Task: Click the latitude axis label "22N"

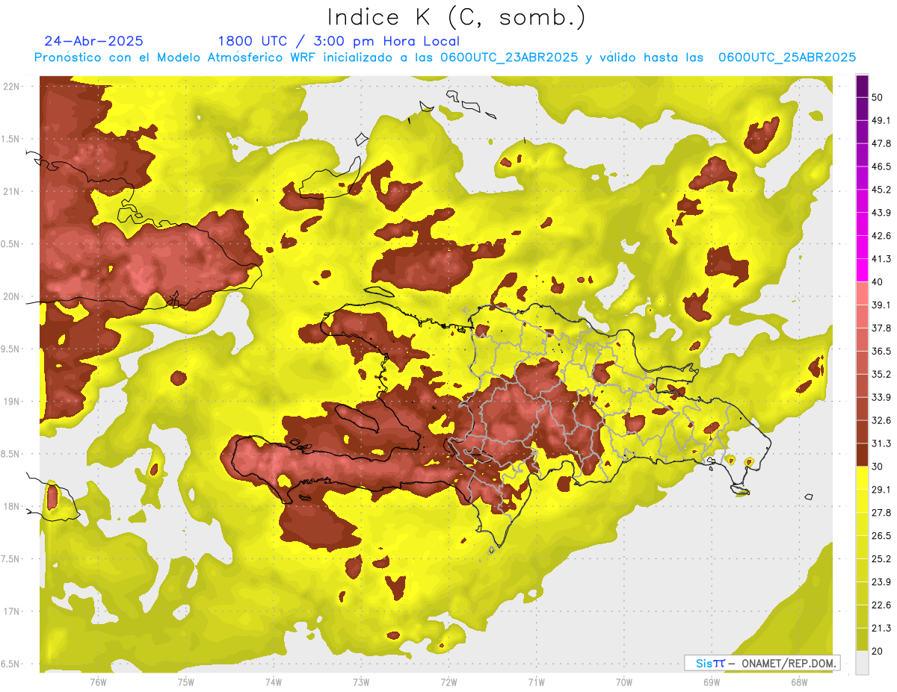Action: tap(12, 87)
